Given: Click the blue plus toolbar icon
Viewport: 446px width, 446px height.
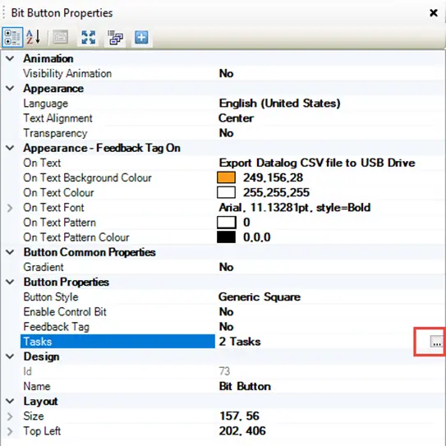Looking at the screenshot, I should tap(141, 37).
